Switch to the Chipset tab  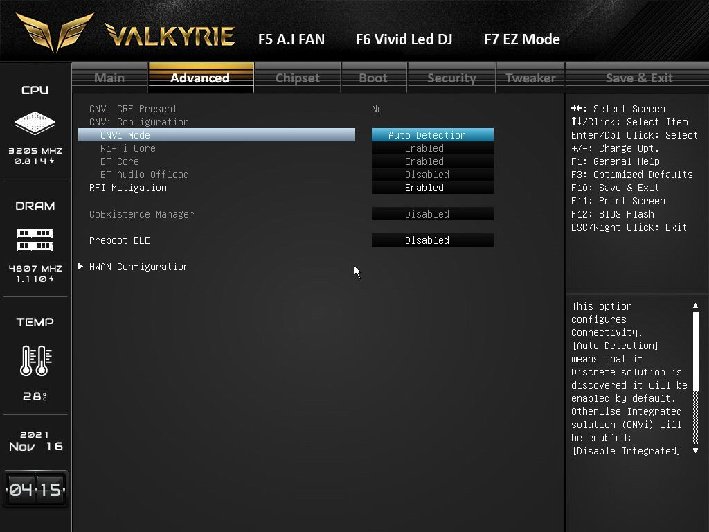pyautogui.click(x=298, y=78)
